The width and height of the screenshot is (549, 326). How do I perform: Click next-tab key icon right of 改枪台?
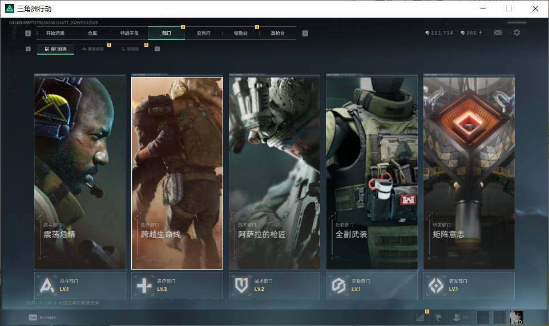tap(305, 33)
